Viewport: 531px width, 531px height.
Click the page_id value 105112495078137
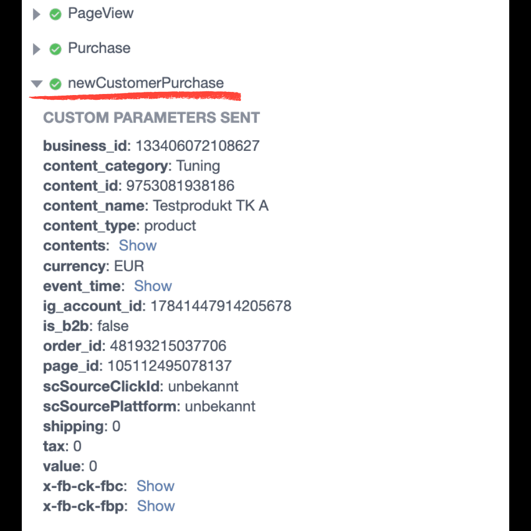point(170,366)
